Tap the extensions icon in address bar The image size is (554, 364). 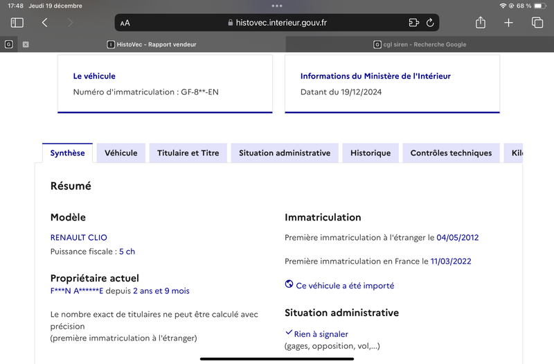[x=413, y=23]
